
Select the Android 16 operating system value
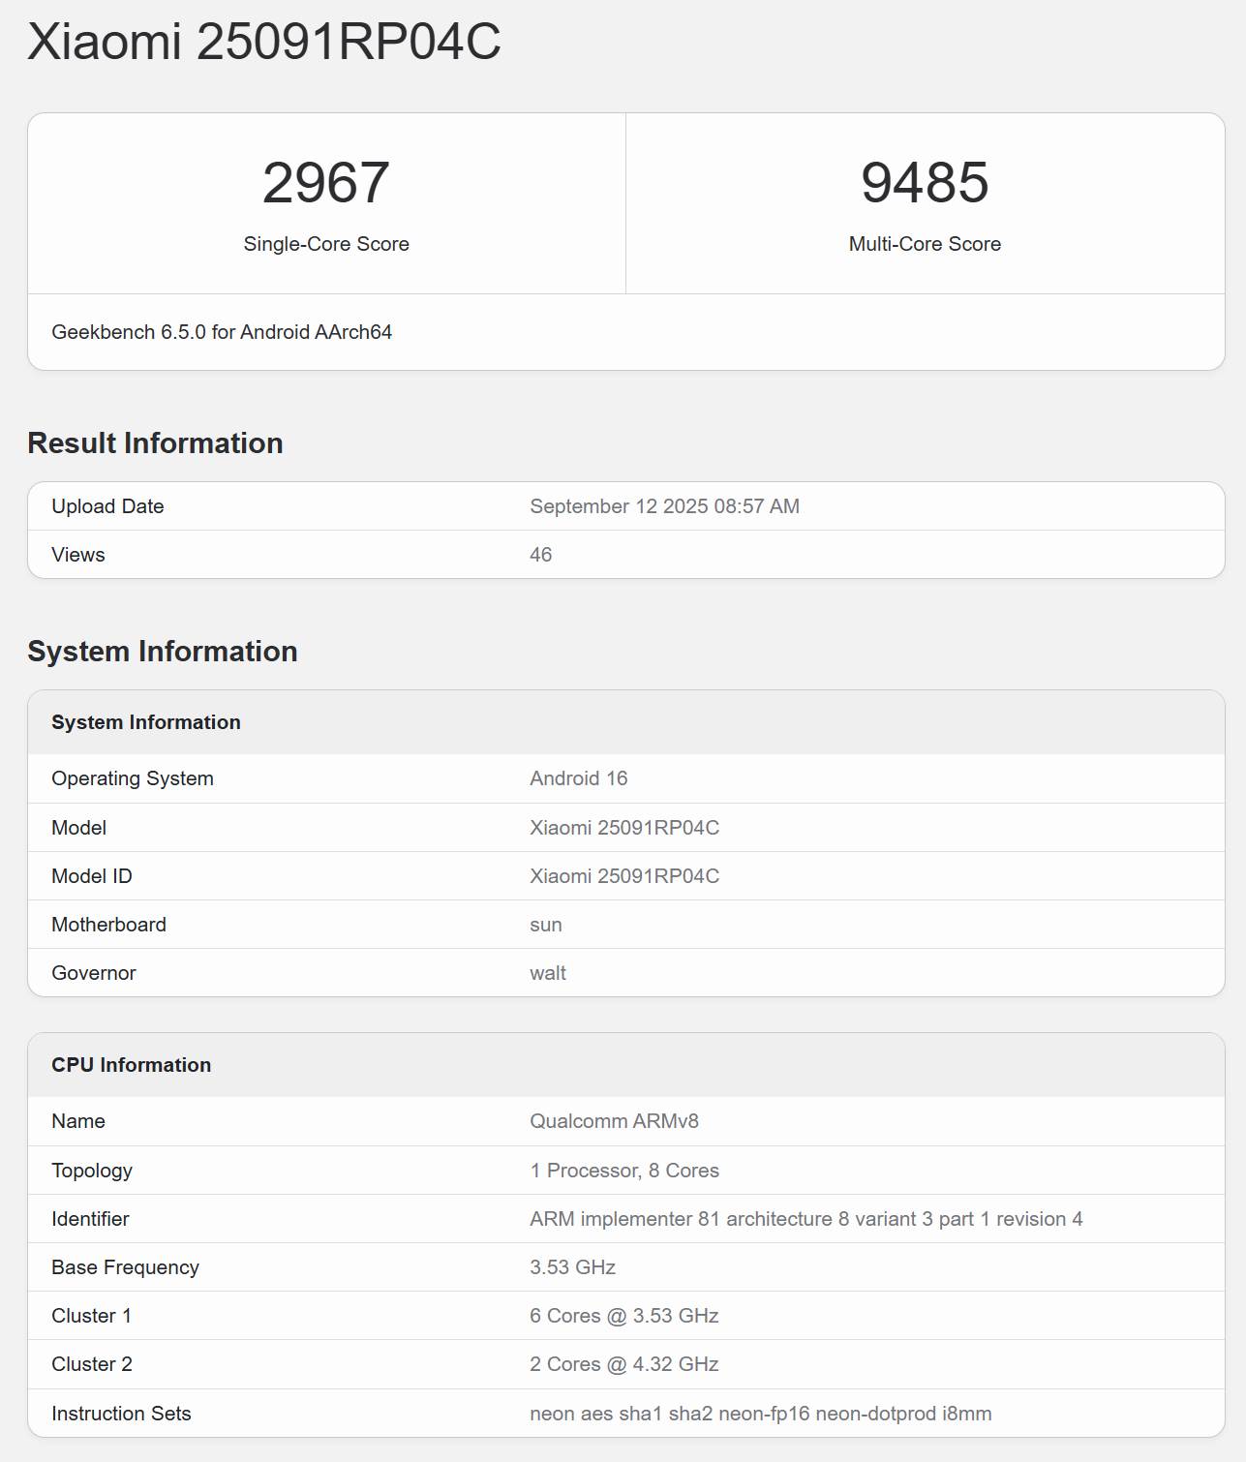pos(578,778)
